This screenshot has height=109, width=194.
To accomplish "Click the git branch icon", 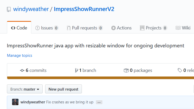I will [x=76, y=70].
